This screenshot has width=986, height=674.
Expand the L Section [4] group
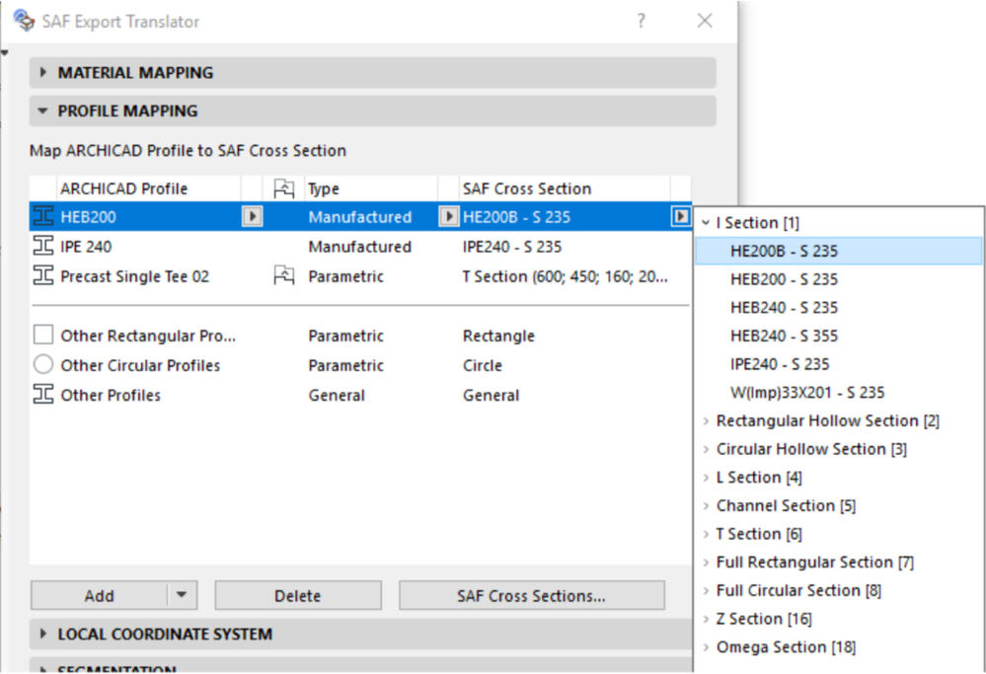(706, 478)
